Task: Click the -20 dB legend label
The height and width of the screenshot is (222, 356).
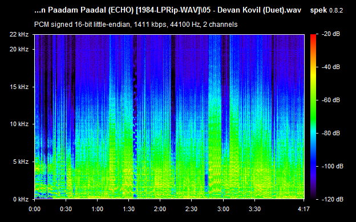Action: tap(331, 34)
